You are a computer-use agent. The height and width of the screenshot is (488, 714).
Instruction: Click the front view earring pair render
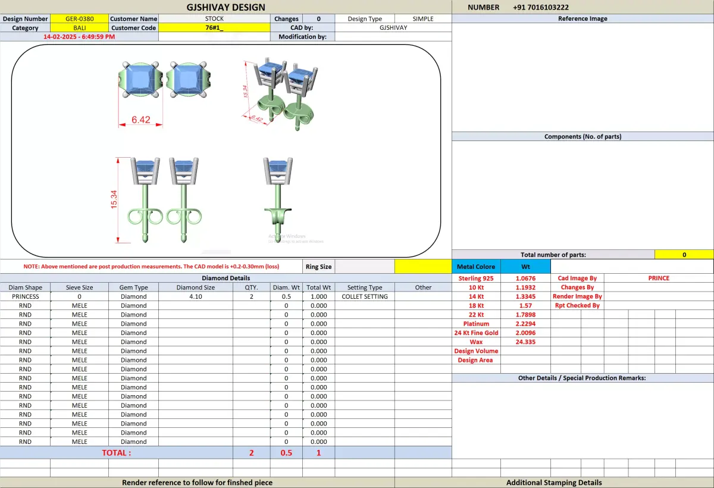point(164,199)
